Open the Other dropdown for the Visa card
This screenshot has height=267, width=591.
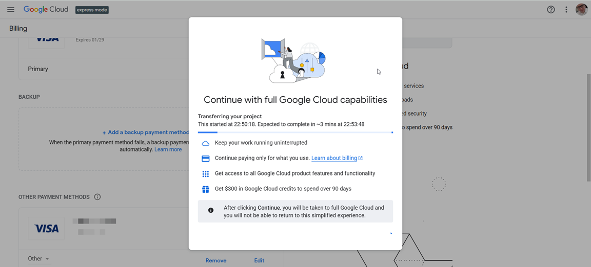pyautogui.click(x=39, y=259)
